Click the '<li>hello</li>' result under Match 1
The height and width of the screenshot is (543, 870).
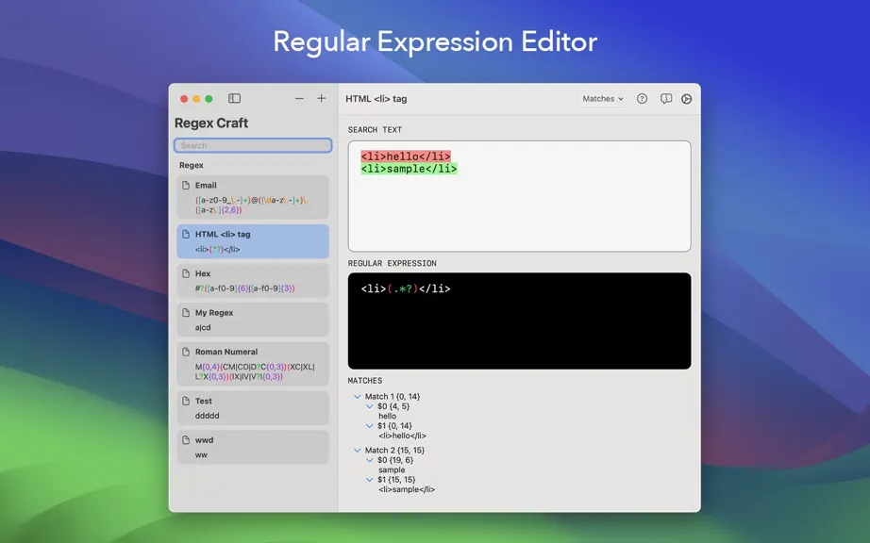pyautogui.click(x=402, y=436)
